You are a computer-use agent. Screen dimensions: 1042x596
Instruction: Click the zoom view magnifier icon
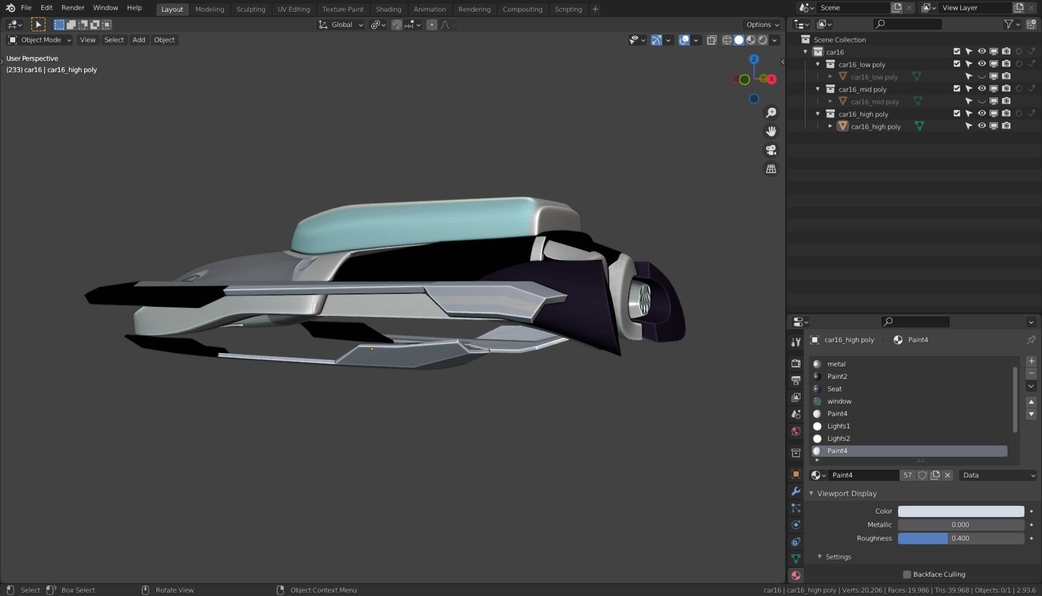pyautogui.click(x=770, y=113)
